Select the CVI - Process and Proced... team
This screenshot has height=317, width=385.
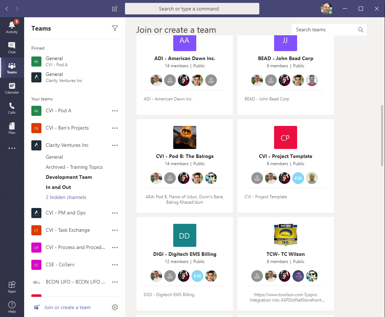click(x=75, y=247)
